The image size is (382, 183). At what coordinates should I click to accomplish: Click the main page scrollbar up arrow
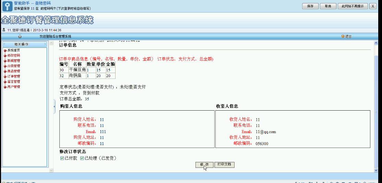pos(376,43)
